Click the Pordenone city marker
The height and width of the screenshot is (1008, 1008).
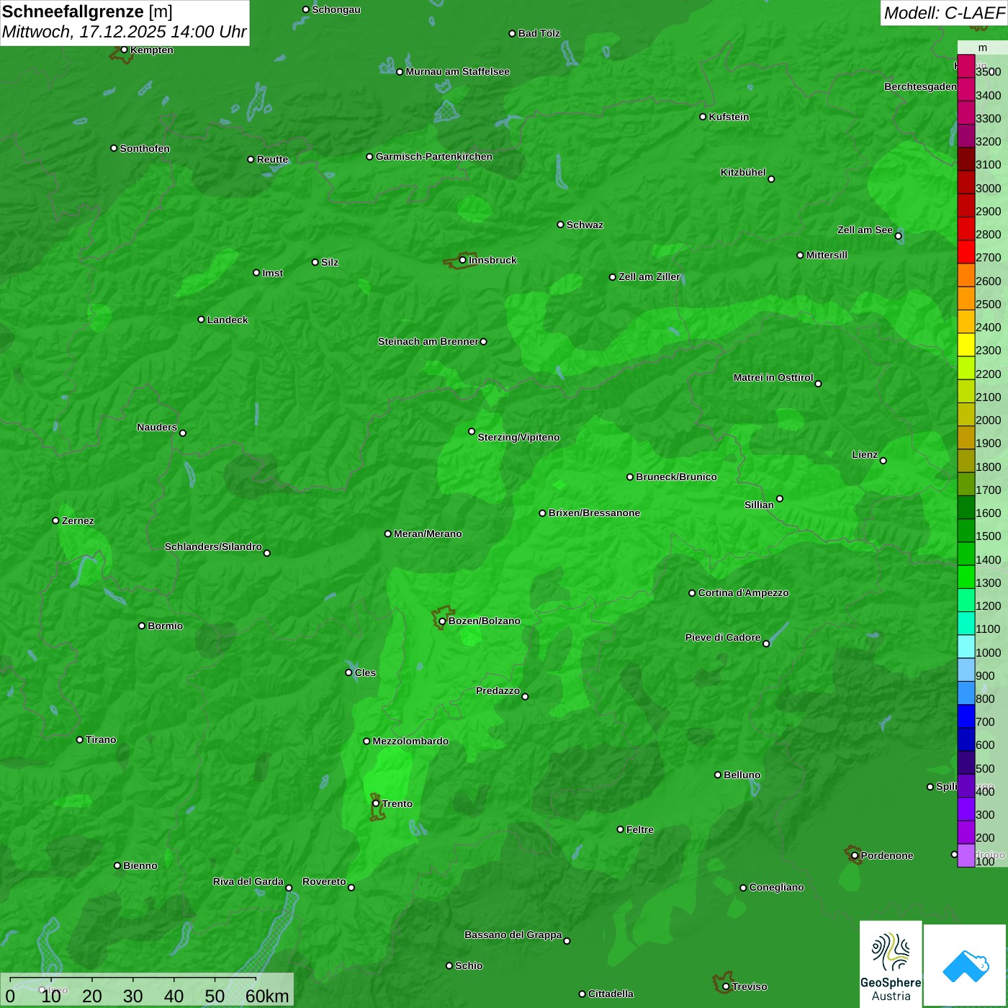tap(855, 856)
